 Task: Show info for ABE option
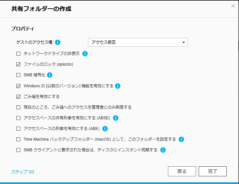pyautogui.click(x=105, y=129)
